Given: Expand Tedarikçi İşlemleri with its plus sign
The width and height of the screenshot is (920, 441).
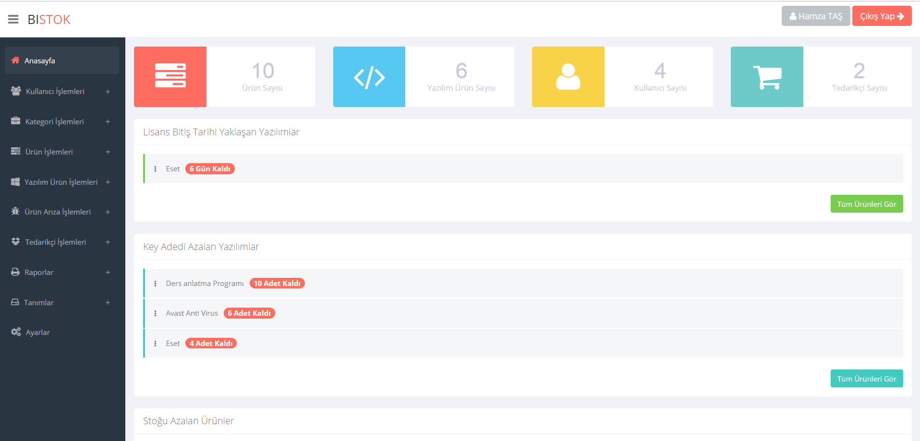Looking at the screenshot, I should [x=108, y=242].
